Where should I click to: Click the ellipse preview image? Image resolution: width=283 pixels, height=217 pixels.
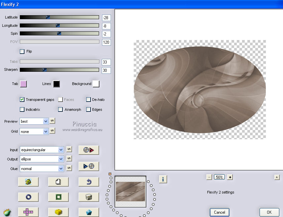pyautogui.click(x=199, y=90)
